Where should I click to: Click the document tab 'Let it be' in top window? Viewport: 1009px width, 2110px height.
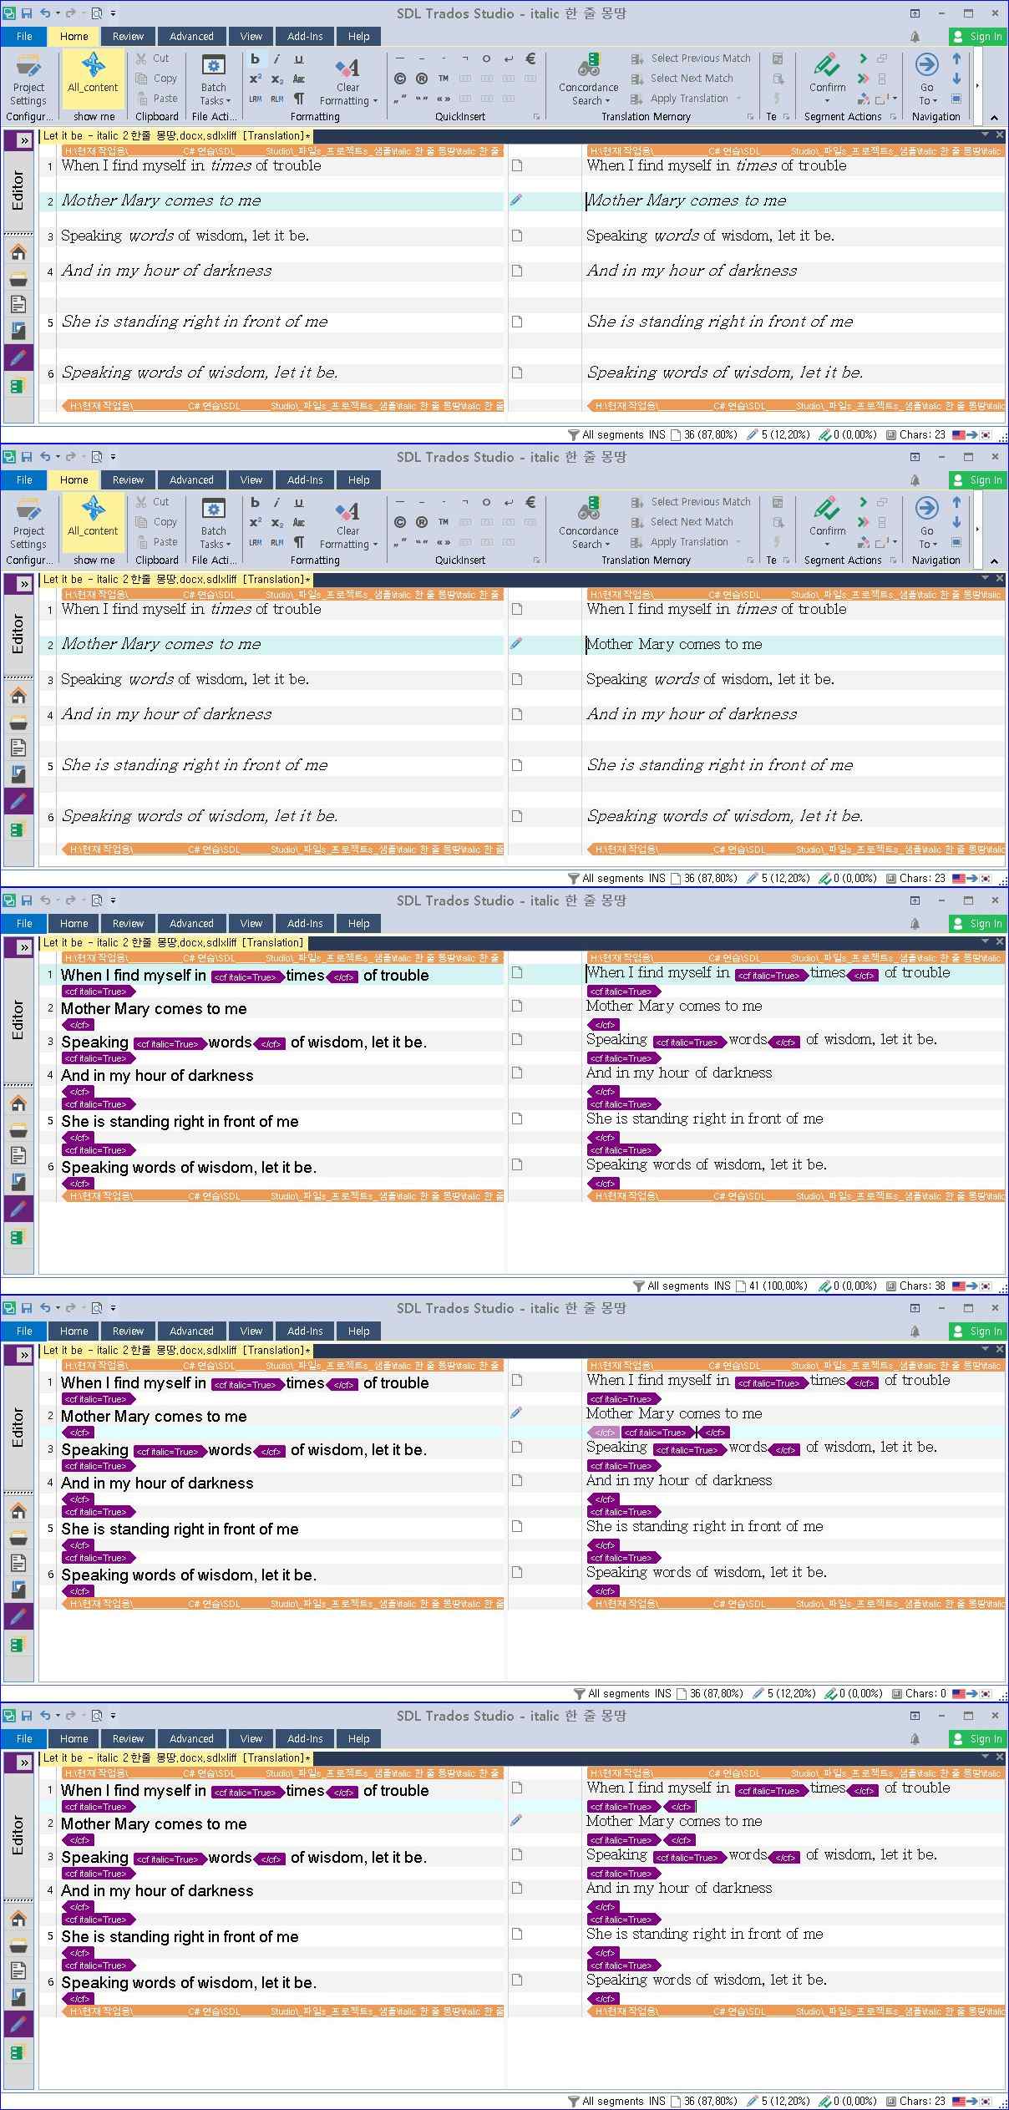177,135
